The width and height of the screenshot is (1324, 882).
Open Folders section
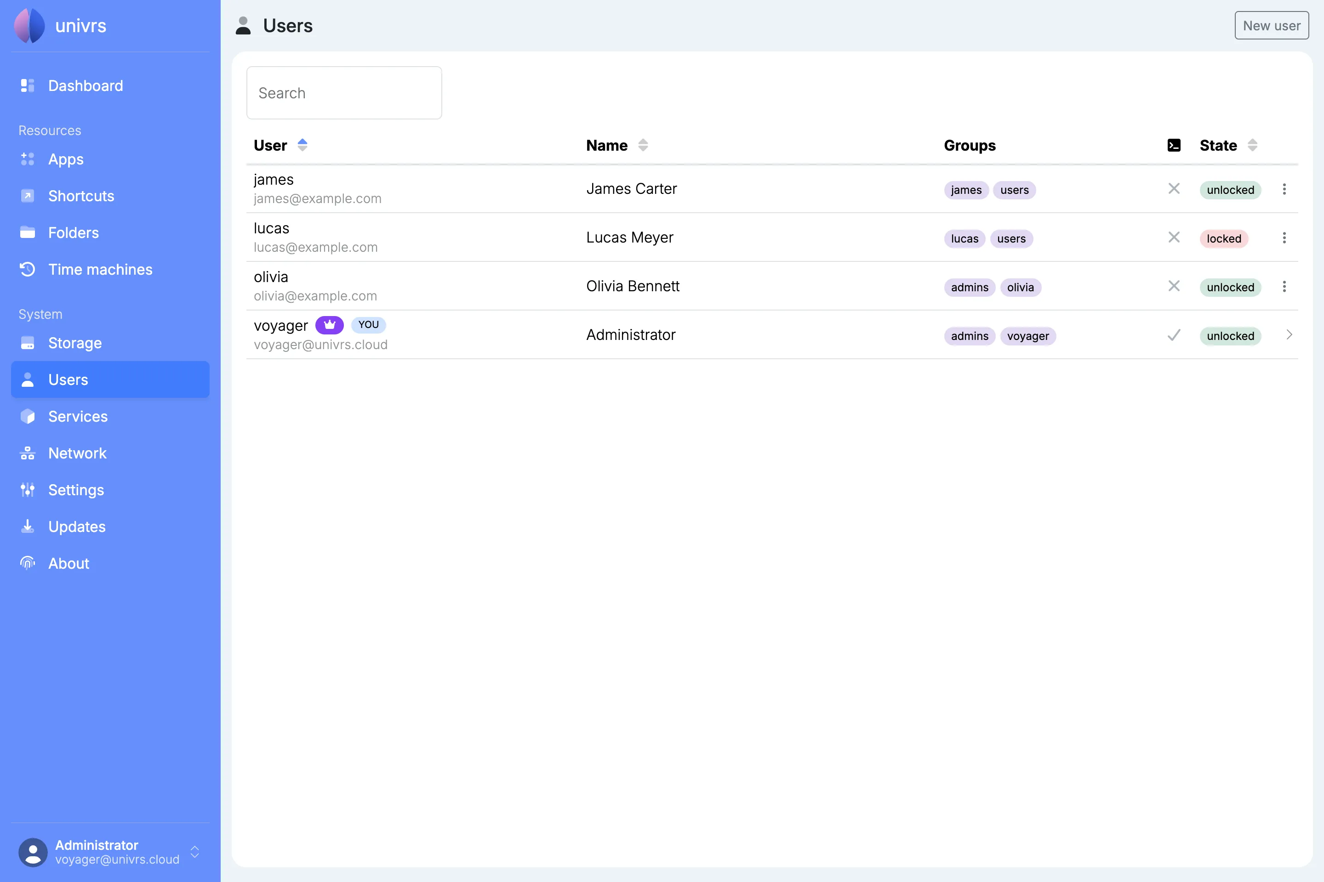coord(110,232)
